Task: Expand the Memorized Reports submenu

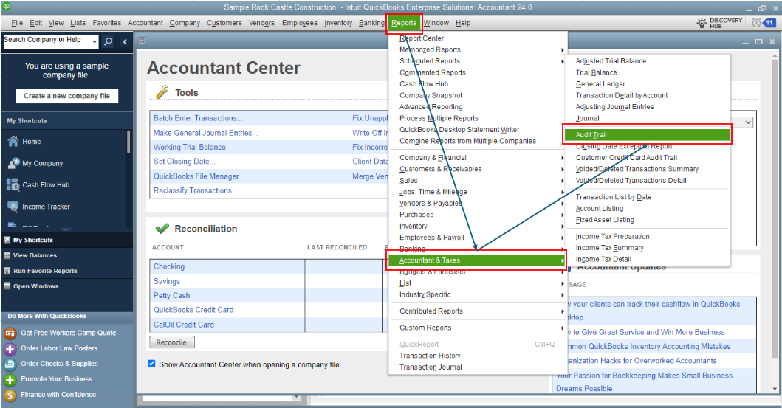Action: tap(563, 50)
